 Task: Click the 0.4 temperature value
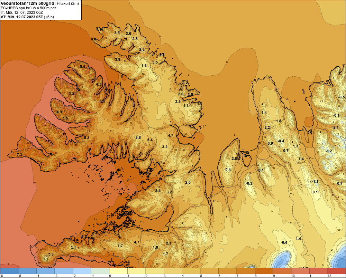[228, 170]
